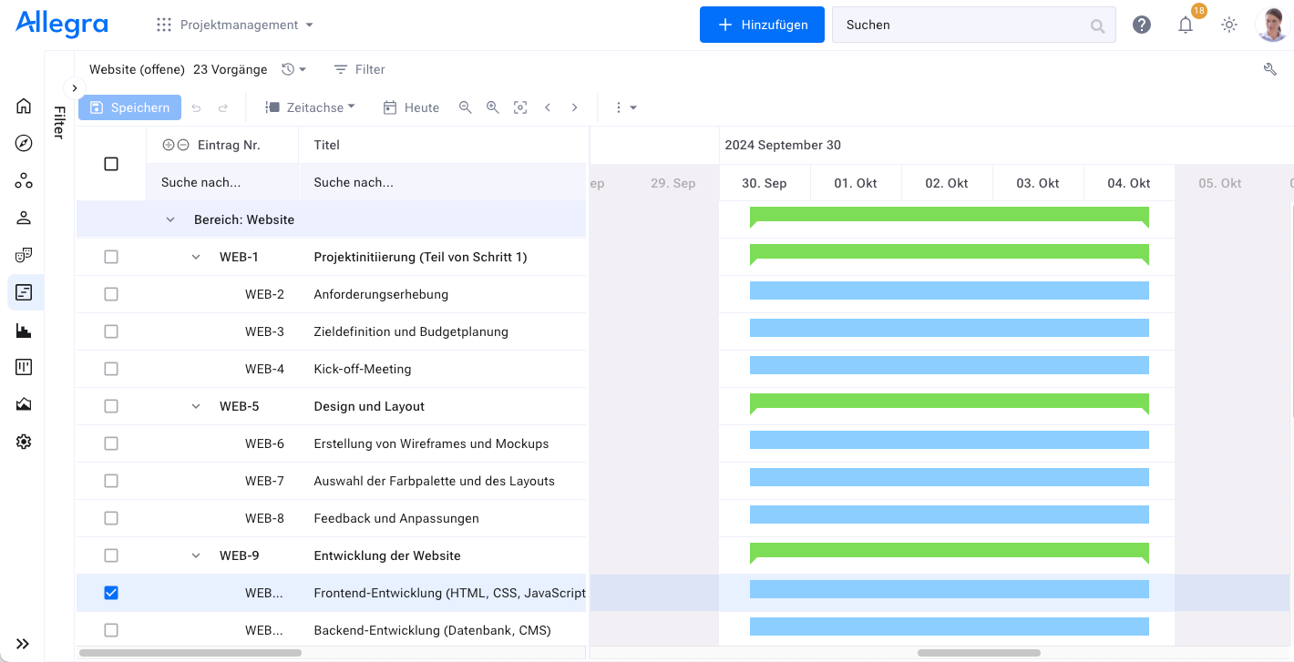
Task: Undo the last change with the undo arrow
Action: (195, 107)
